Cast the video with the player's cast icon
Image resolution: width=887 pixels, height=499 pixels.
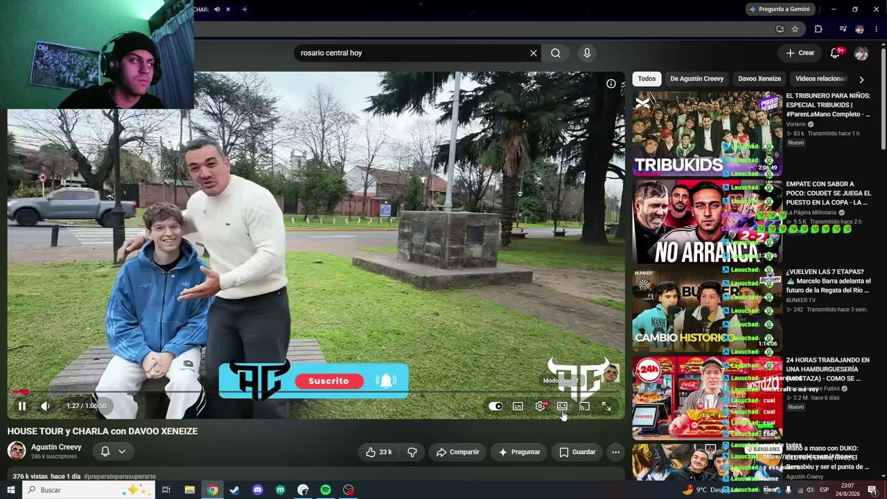[x=584, y=406]
